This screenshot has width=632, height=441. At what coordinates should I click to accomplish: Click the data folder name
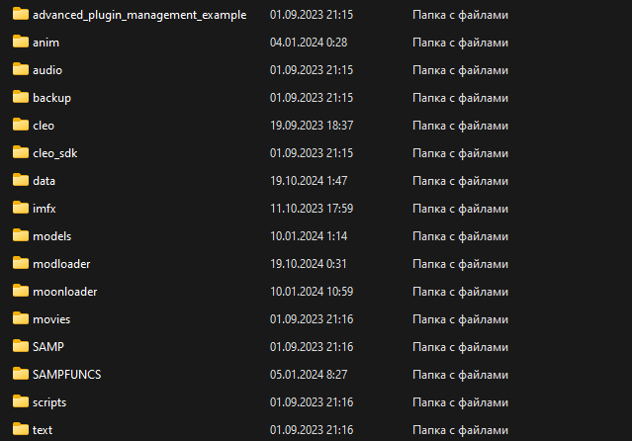(44, 181)
